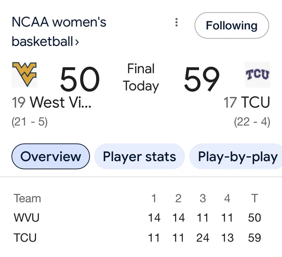The image size is (282, 257).
Task: Open the NCAA women's basketball link
Action: [x=59, y=32]
